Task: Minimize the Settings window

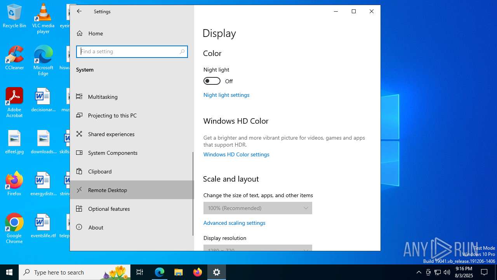Action: point(336,11)
